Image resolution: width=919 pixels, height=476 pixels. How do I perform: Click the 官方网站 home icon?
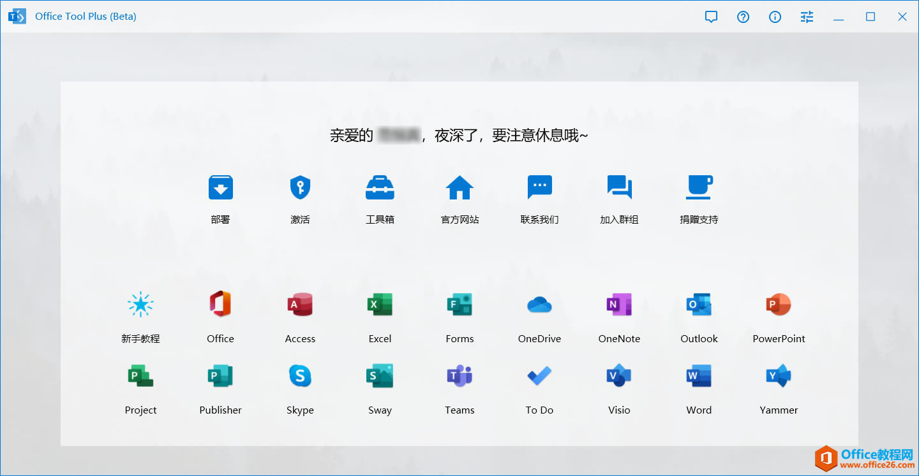pos(459,187)
